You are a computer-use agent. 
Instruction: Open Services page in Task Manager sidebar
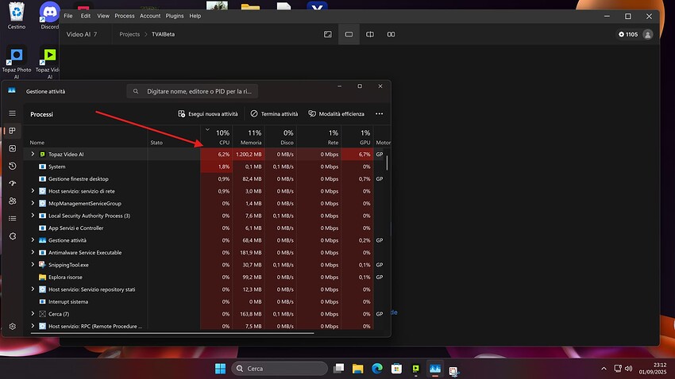click(x=12, y=236)
